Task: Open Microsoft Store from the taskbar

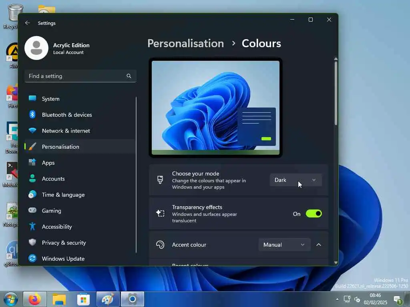Action: [83, 299]
